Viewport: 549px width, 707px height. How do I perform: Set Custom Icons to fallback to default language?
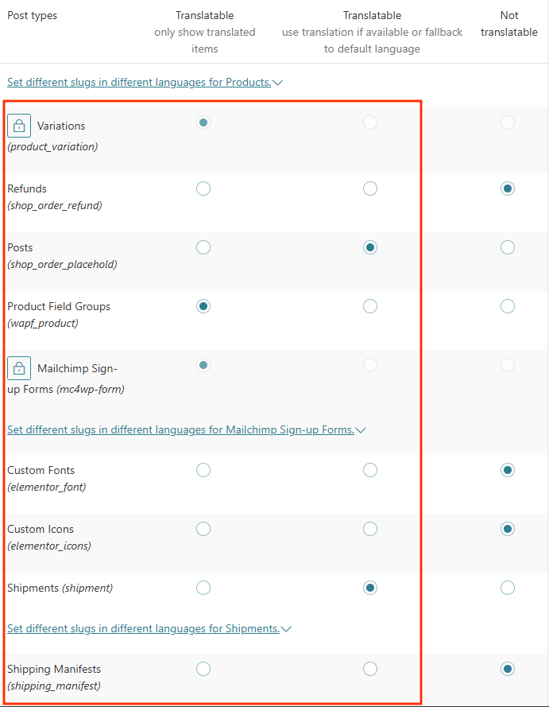pos(370,529)
